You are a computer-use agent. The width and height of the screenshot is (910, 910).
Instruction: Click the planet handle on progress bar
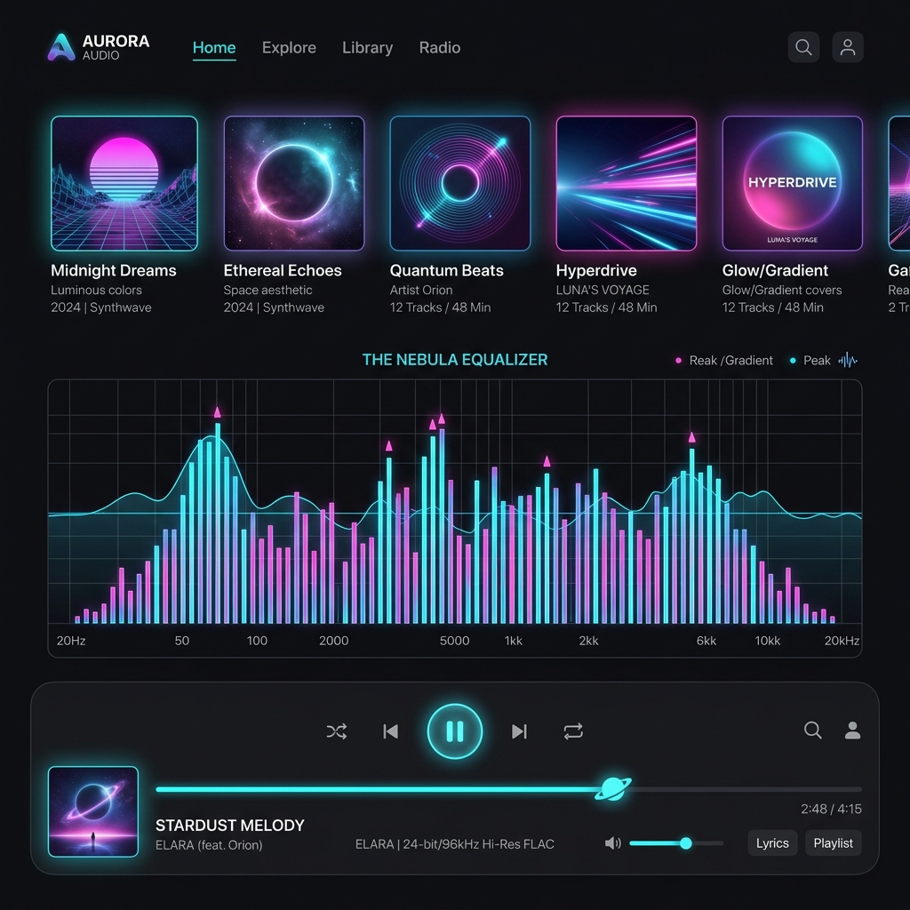click(x=613, y=788)
